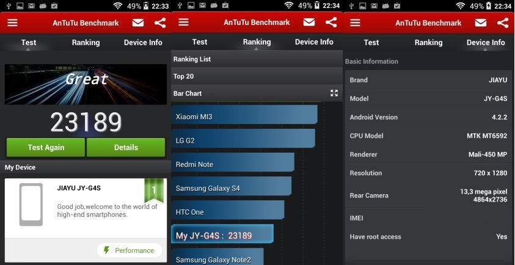Open hamburger menu on the score screen
The width and height of the screenshot is (515, 265).
[x=12, y=23]
